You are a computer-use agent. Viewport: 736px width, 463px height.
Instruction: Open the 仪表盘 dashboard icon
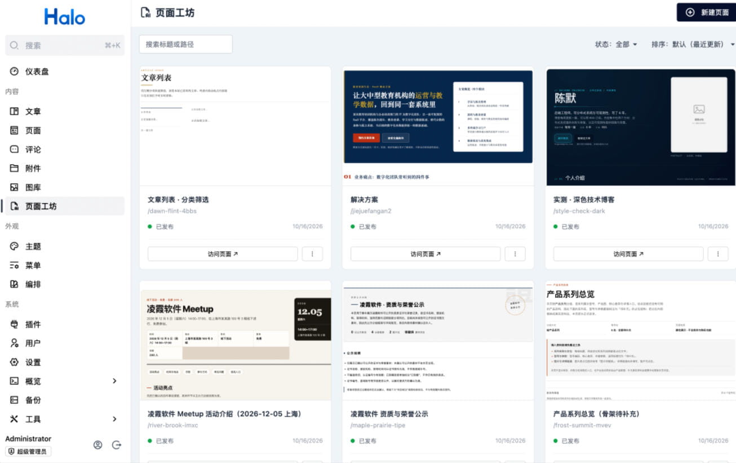[15, 72]
